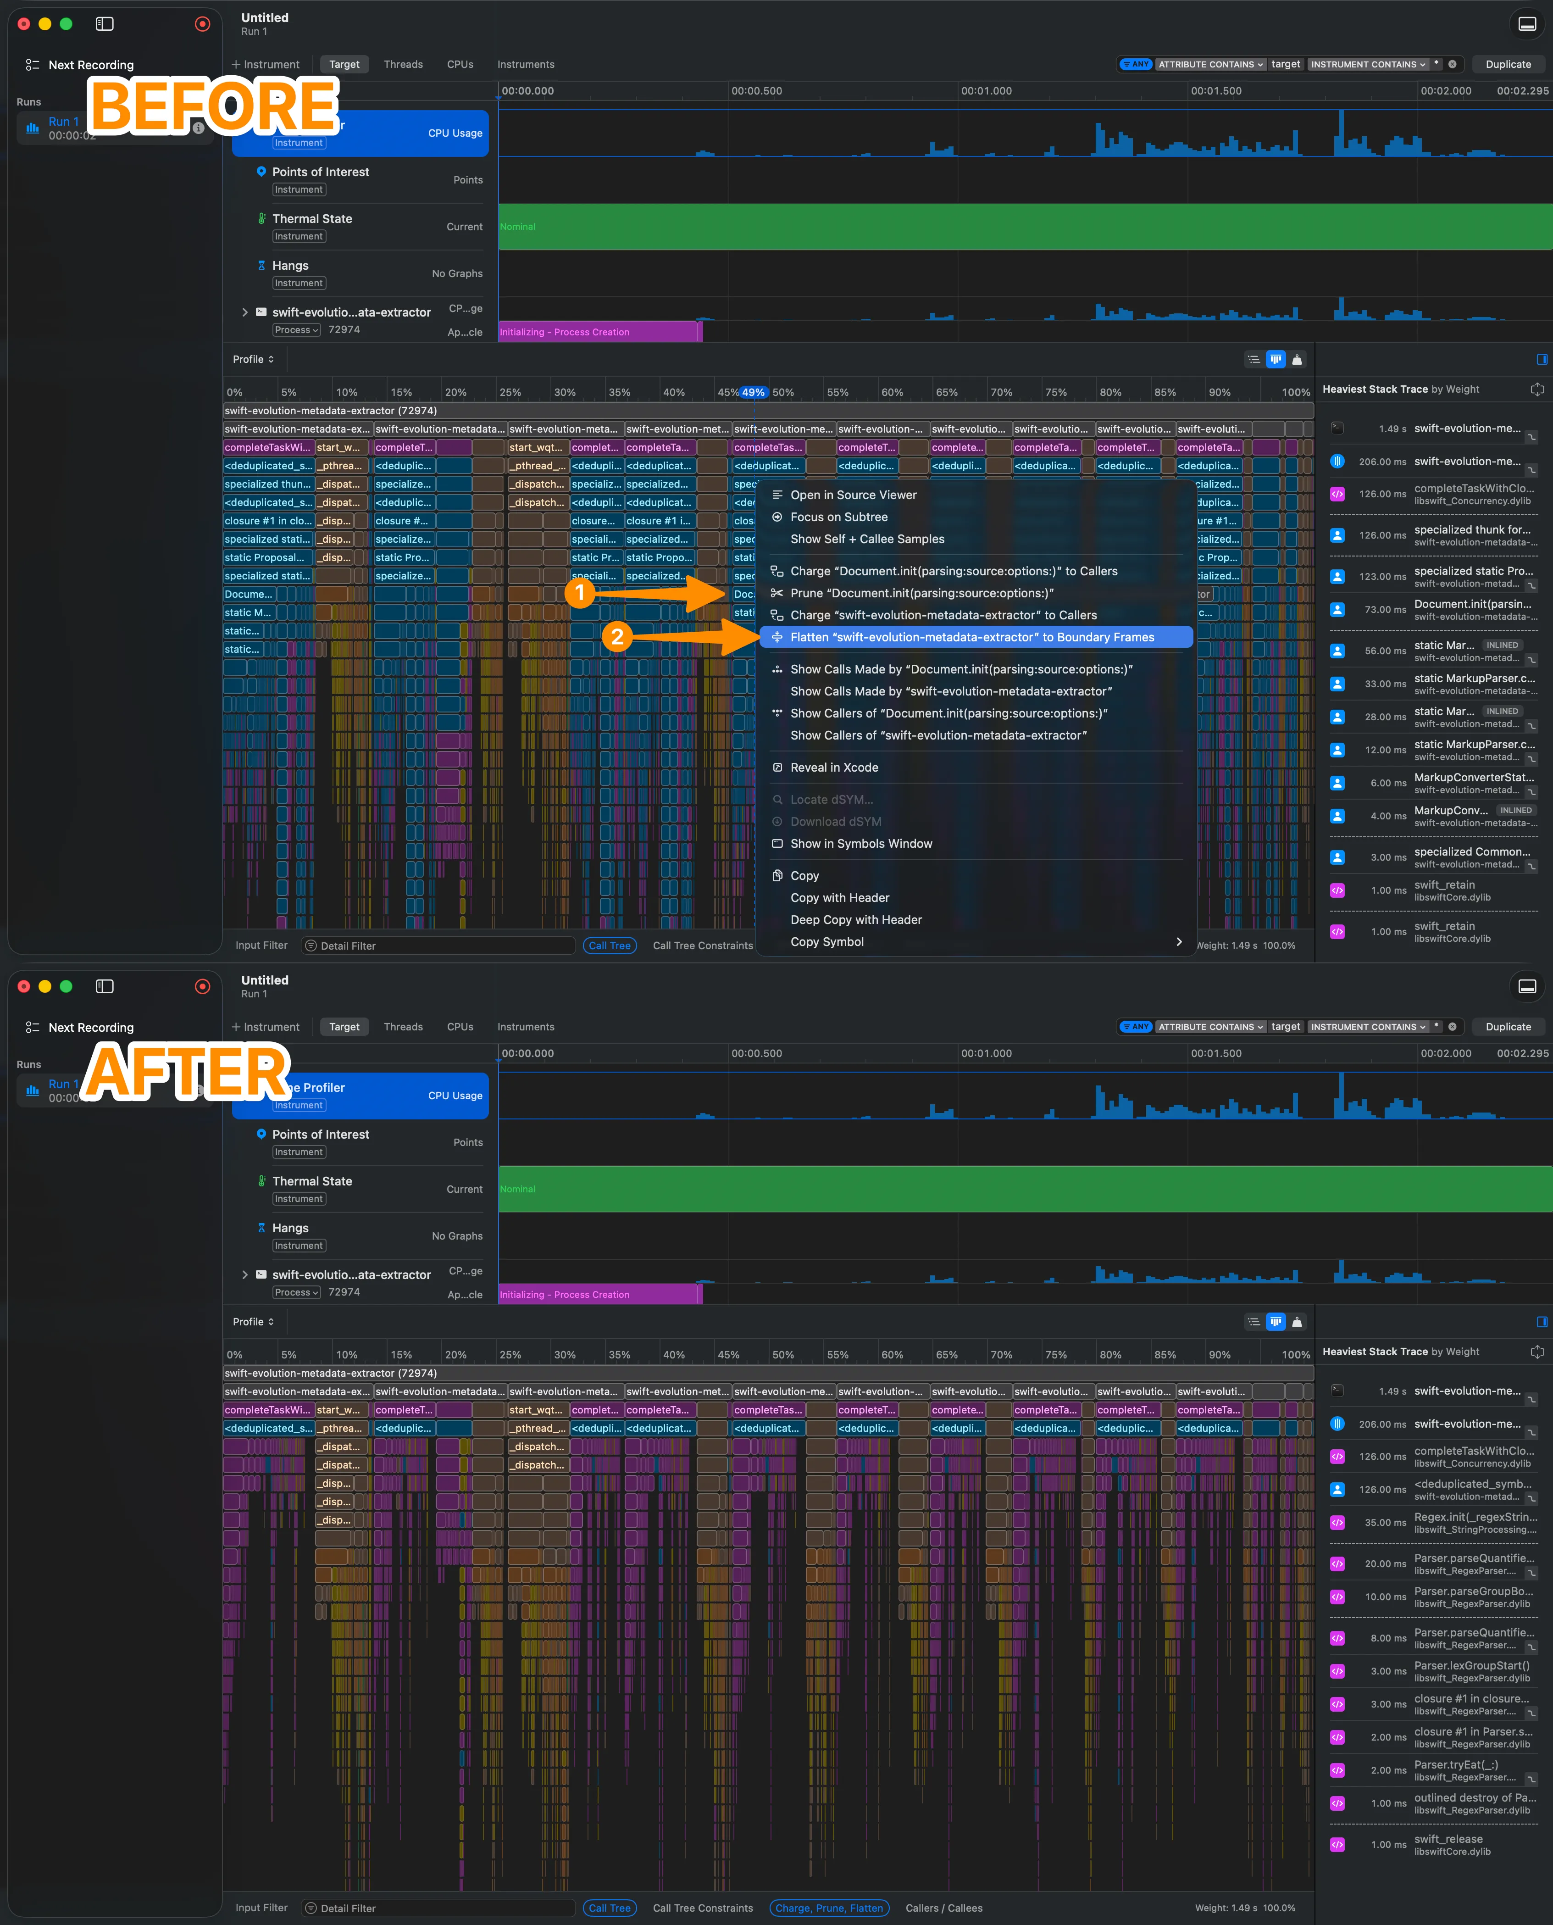This screenshot has width=1553, height=1925.
Task: Click the record button in AFTER window
Action: point(202,986)
